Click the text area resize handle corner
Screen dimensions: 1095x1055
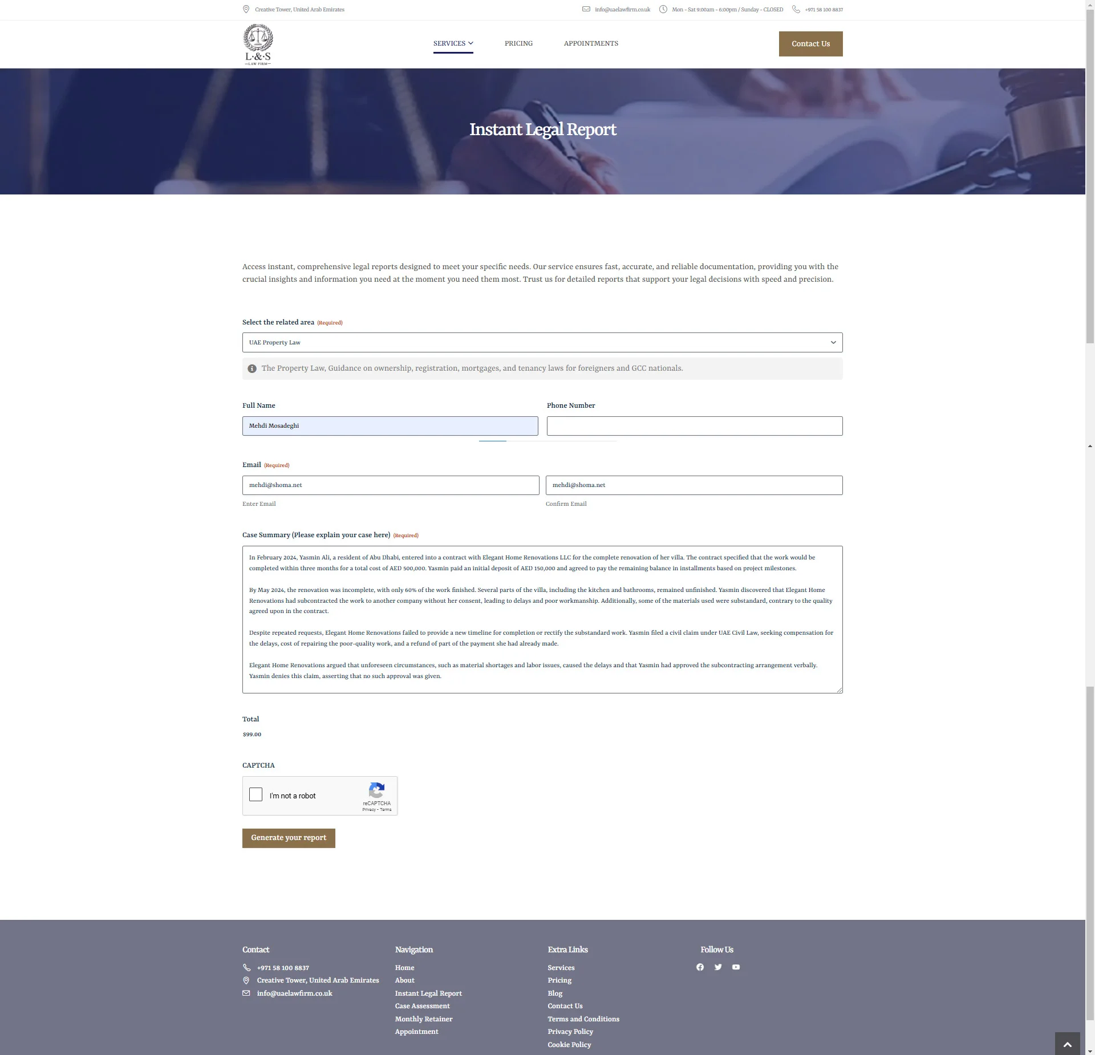(839, 690)
